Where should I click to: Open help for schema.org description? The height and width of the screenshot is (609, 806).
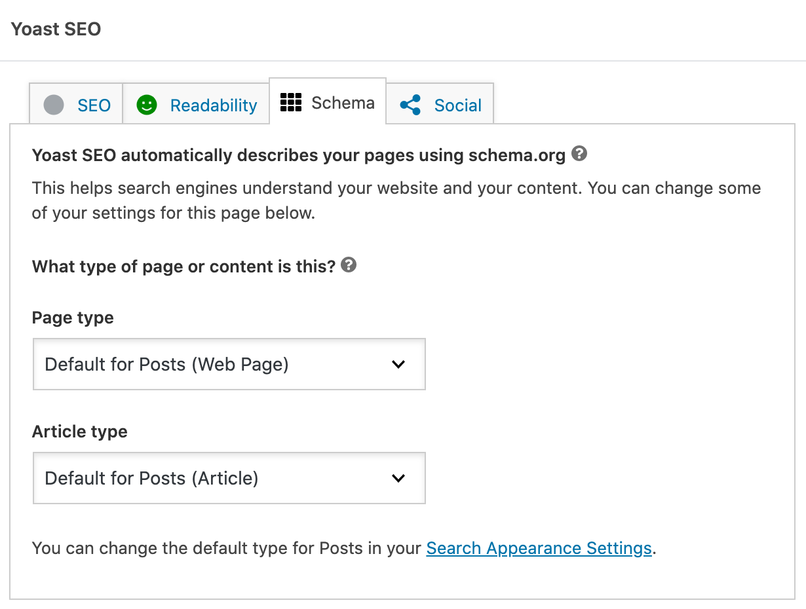(x=579, y=153)
